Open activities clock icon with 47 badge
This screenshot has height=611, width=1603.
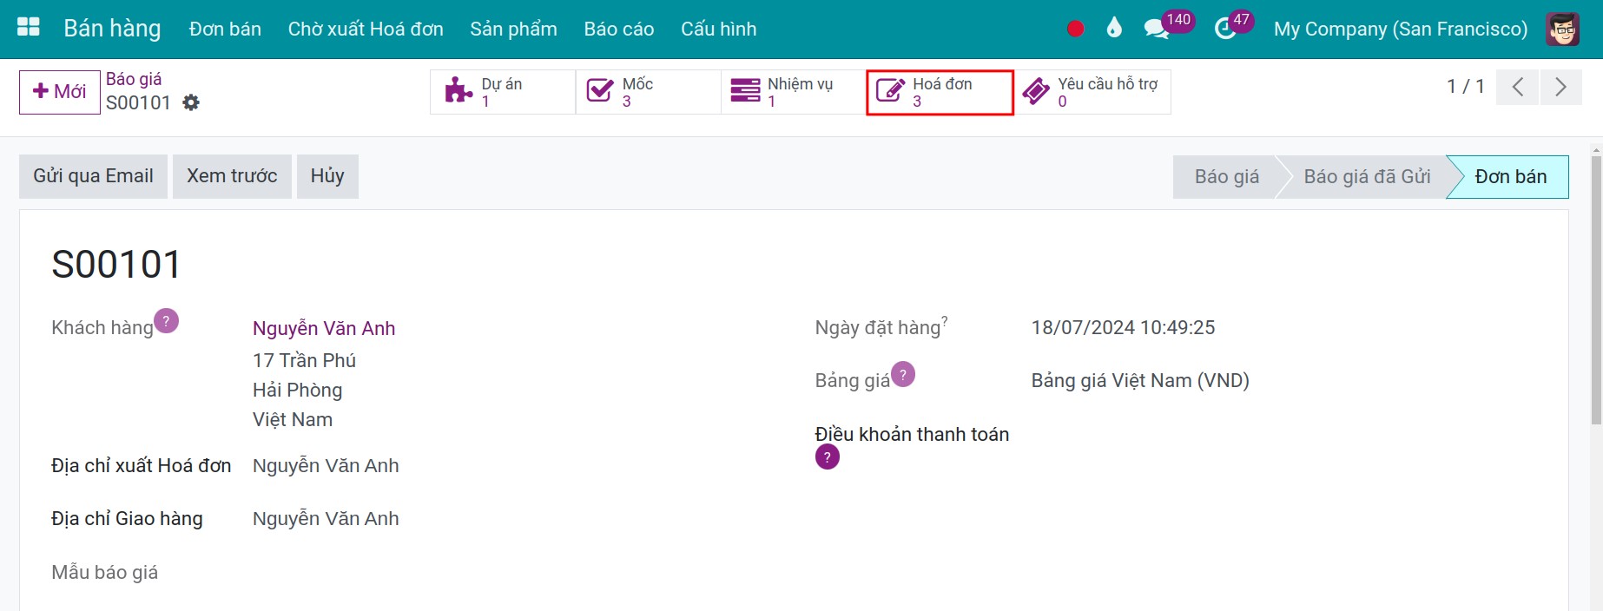coord(1225,30)
